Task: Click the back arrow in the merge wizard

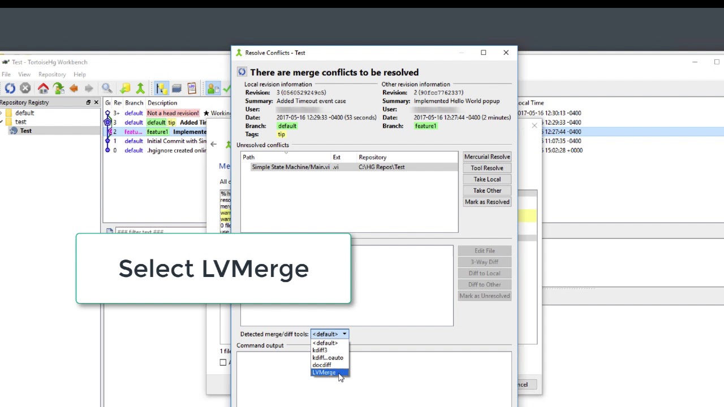Action: coord(213,144)
